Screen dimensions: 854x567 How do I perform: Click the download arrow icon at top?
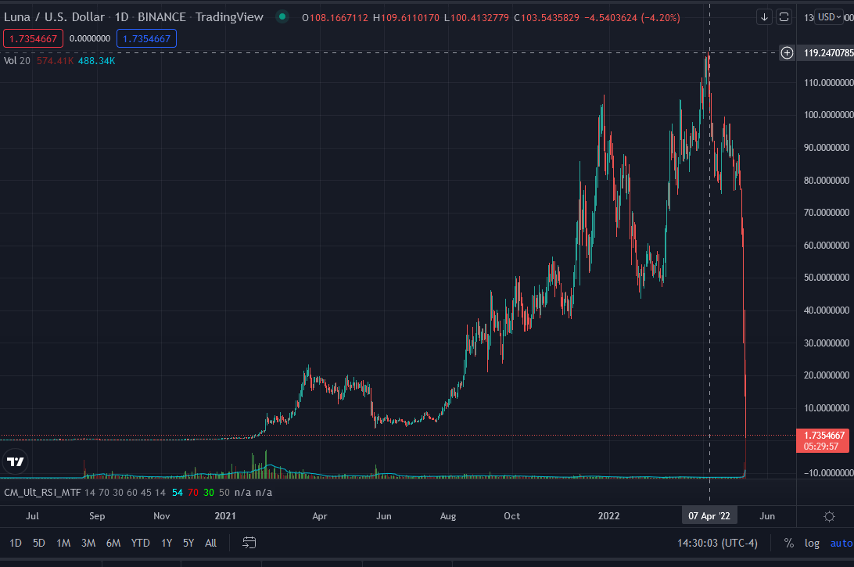click(765, 17)
